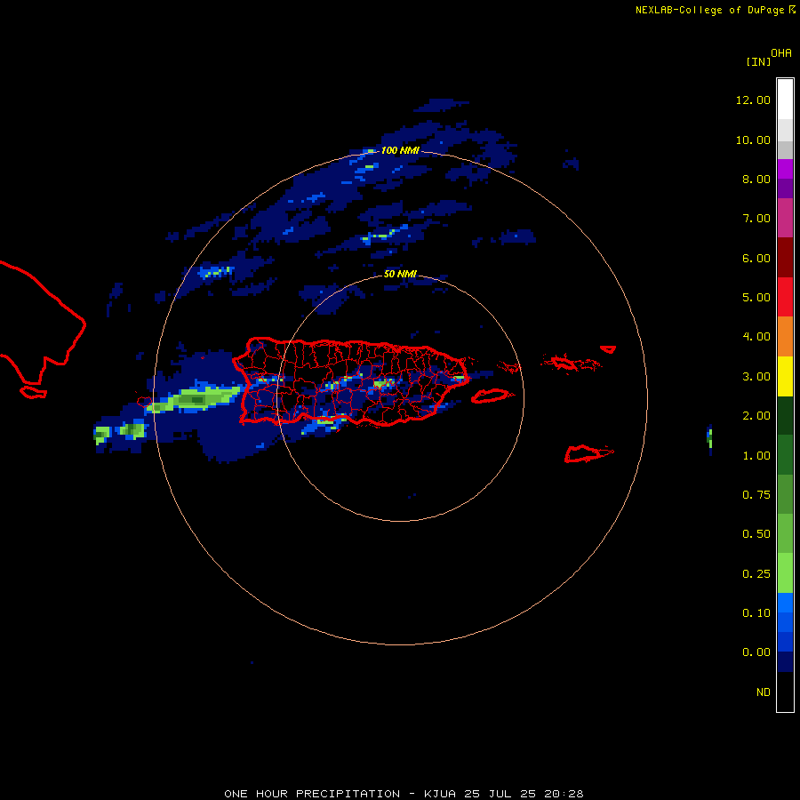Viewport: 800px width, 800px height.
Task: Click the green rainfall cell west of Puerto Rico
Action: coord(196,399)
